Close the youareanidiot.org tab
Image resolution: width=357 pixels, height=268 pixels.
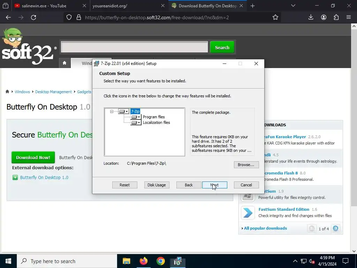click(x=163, y=6)
